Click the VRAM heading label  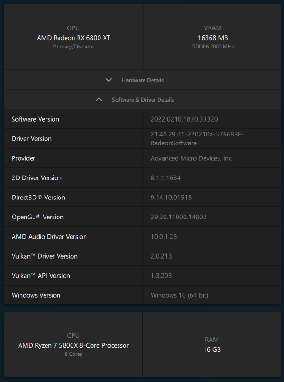click(213, 28)
